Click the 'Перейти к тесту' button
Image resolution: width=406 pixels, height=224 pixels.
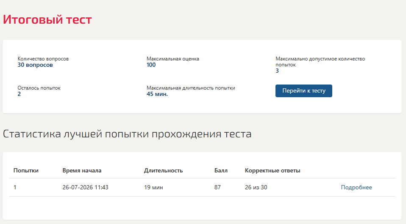[x=304, y=91]
